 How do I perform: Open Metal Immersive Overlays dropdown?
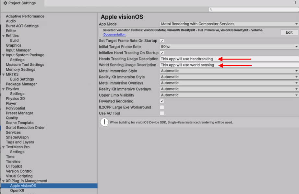point(229,83)
